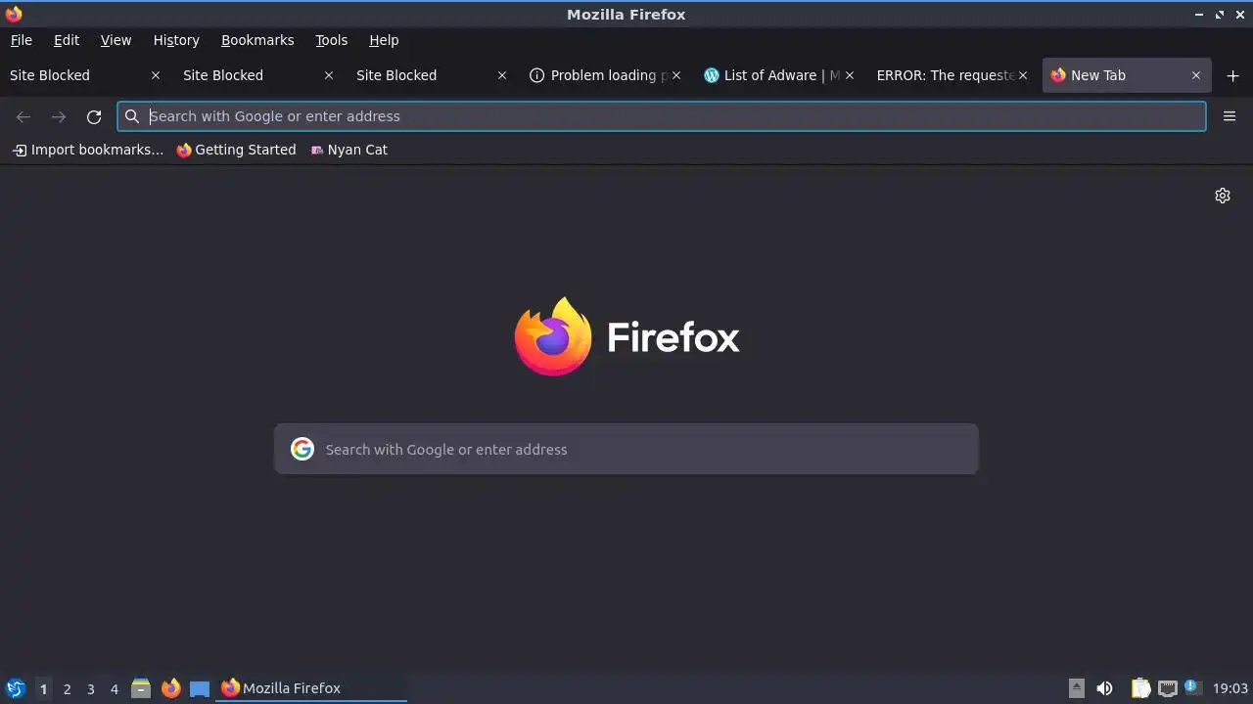Open the Bookmarks menu
1253x704 pixels.
[x=257, y=40]
